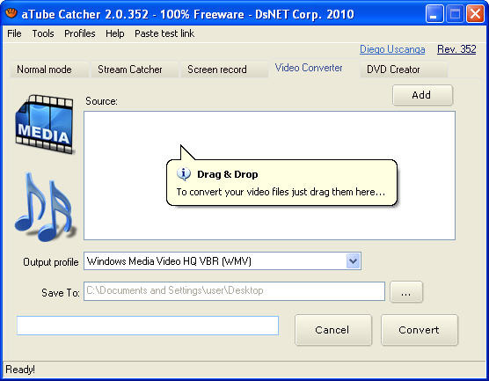489x381 pixels.
Task: Switch to DVD Creator tab
Action: 404,70
